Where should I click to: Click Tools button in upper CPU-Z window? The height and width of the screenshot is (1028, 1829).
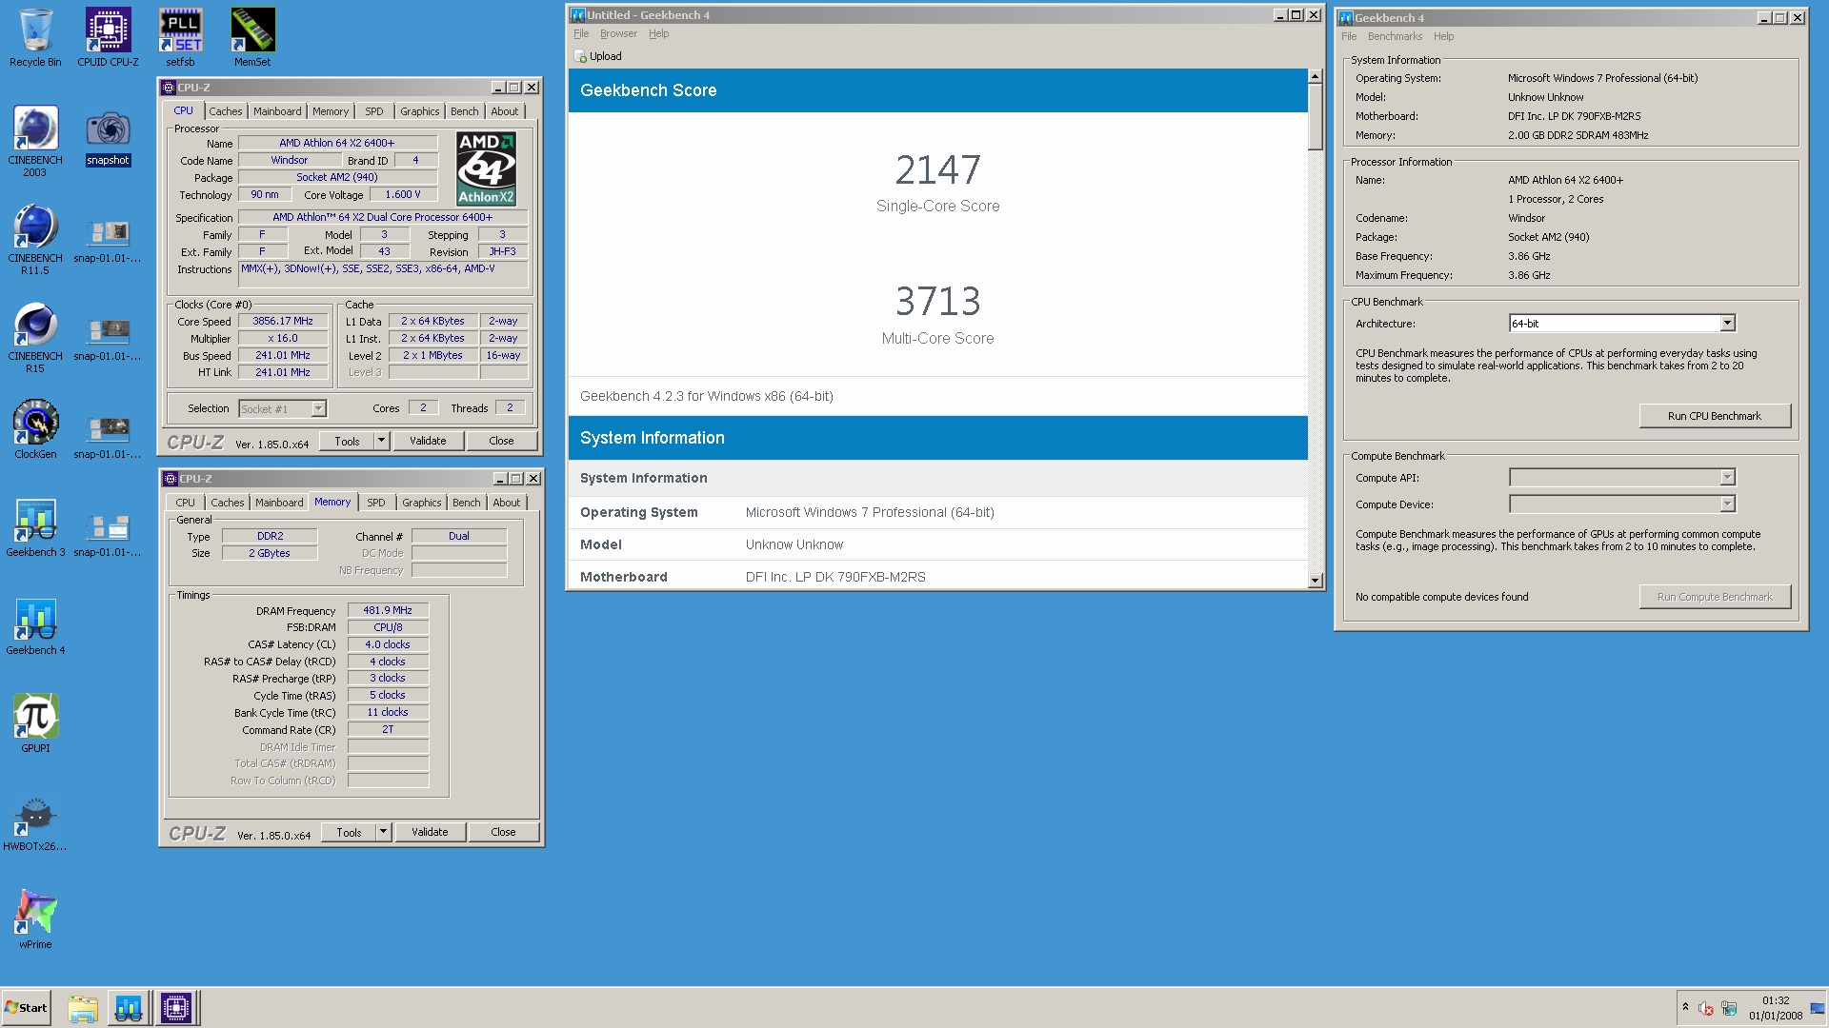pyautogui.click(x=347, y=441)
